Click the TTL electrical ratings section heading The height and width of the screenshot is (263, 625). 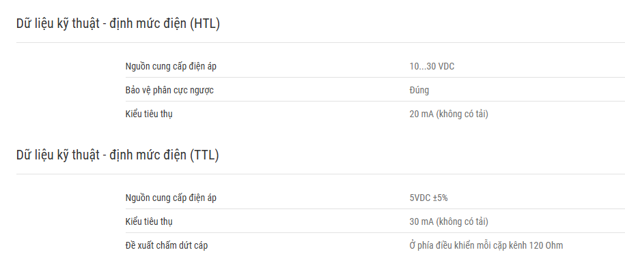(x=117, y=155)
